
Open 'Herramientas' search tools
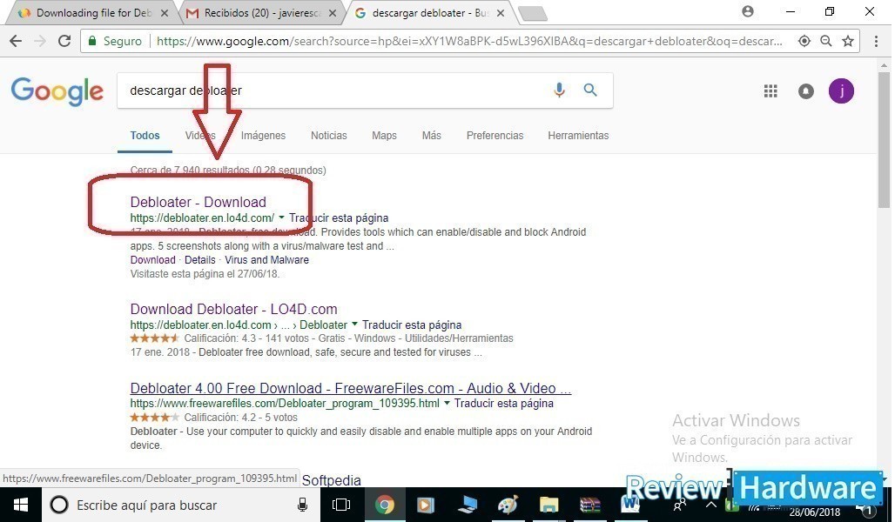(x=578, y=135)
